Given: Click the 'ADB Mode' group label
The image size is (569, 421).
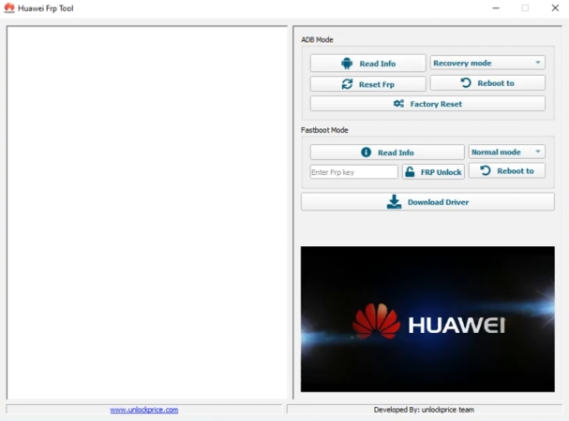Looking at the screenshot, I should click(317, 39).
